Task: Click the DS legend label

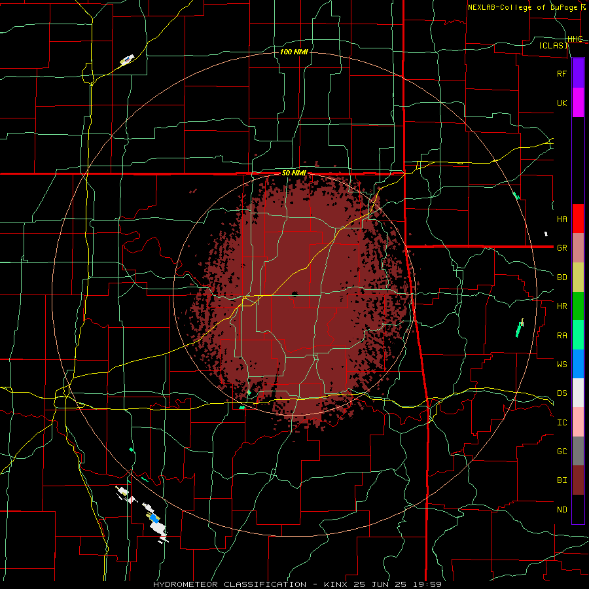Action: point(562,393)
